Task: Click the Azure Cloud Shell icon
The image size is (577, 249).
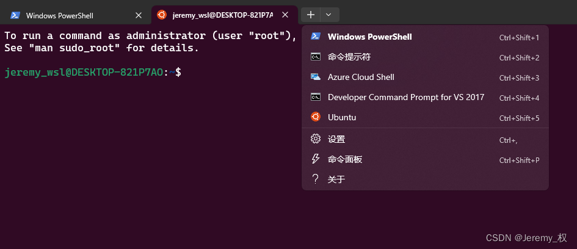Action: pos(315,77)
